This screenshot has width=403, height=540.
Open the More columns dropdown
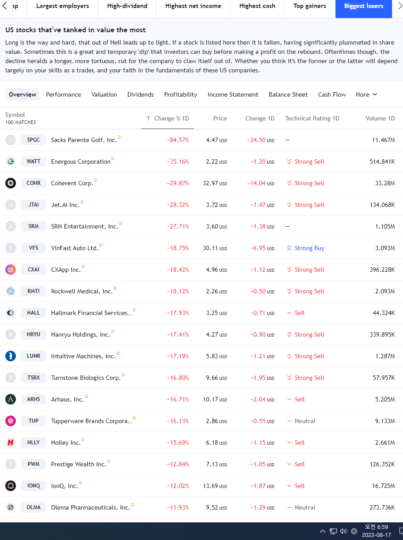click(366, 94)
